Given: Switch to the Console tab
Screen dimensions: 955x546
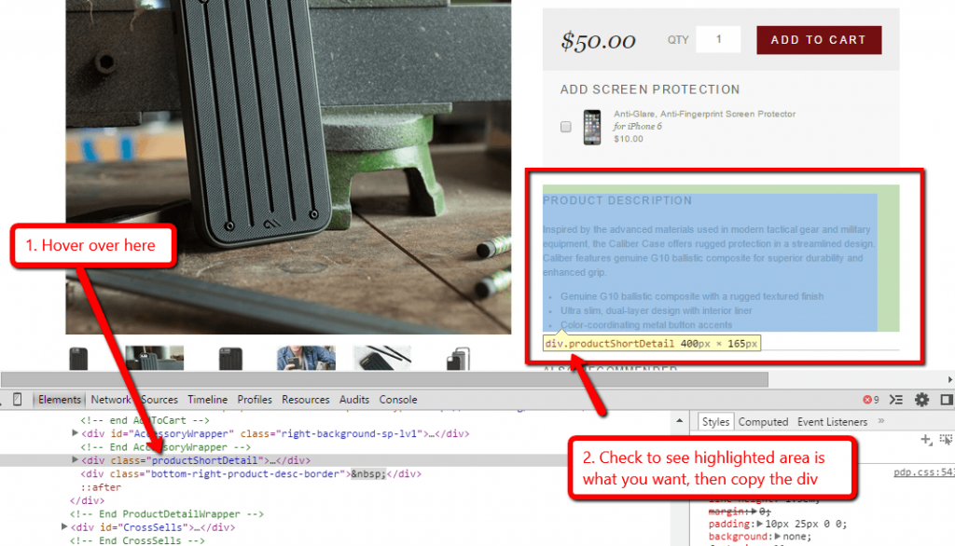Looking at the screenshot, I should pyautogui.click(x=398, y=399).
